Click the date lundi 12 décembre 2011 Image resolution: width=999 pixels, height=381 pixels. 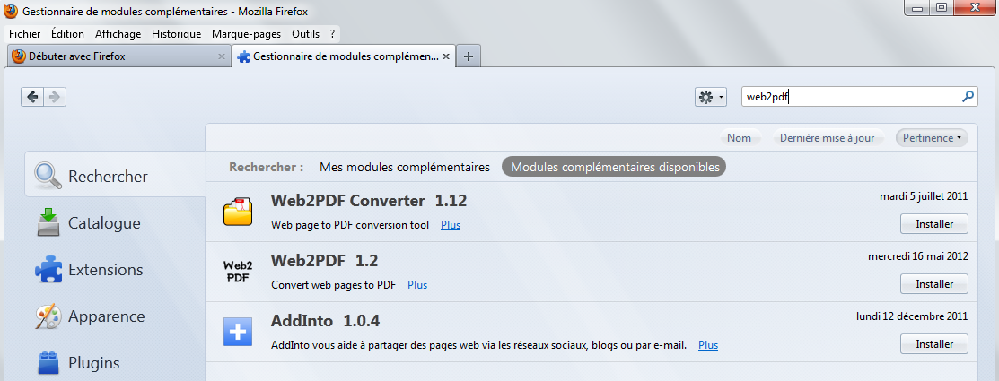coord(913,316)
